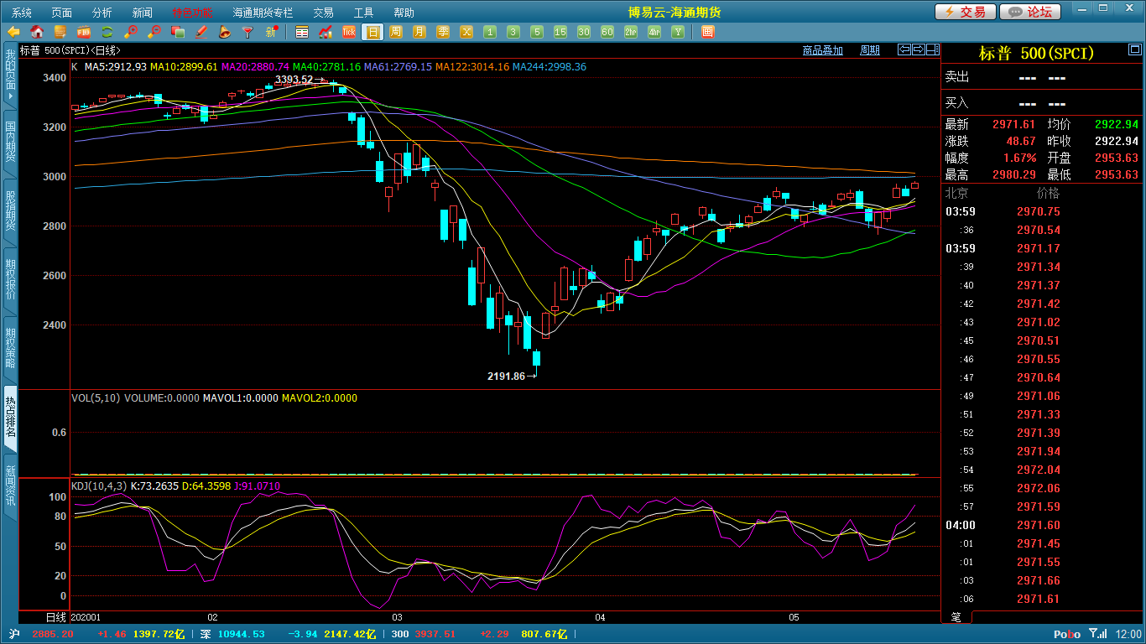The width and height of the screenshot is (1146, 644).
Task: Open 我的页面 sidebar tab
Action: pyautogui.click(x=10, y=75)
